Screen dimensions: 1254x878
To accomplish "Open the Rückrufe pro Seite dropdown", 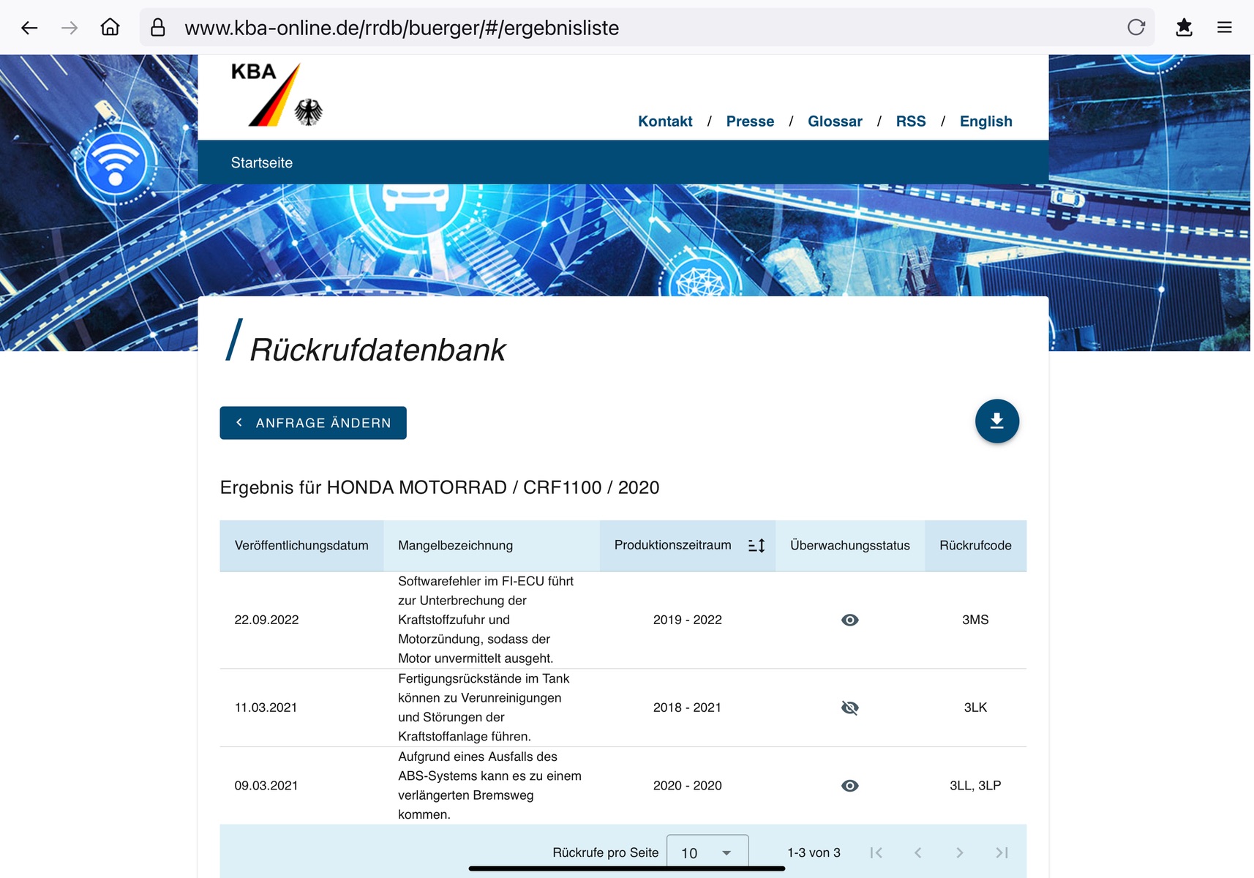I will pos(707,852).
